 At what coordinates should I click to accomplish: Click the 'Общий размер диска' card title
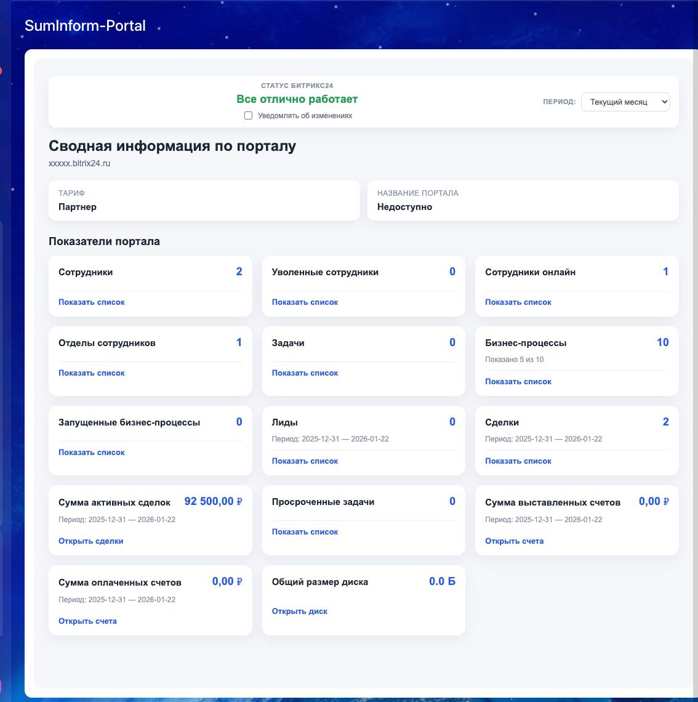[x=320, y=582]
